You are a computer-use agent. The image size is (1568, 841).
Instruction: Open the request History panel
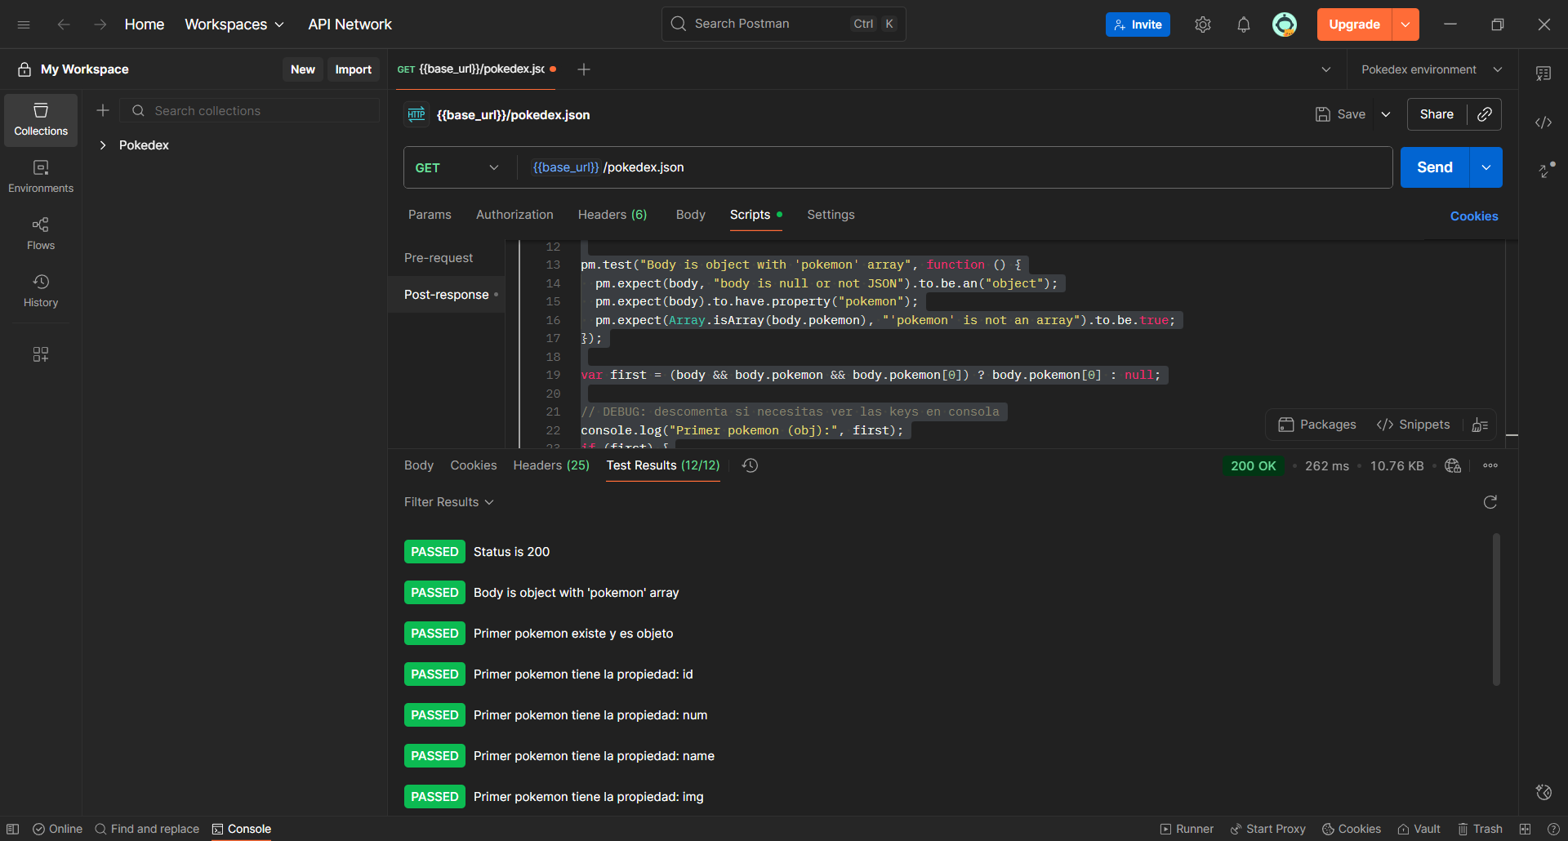point(41,291)
